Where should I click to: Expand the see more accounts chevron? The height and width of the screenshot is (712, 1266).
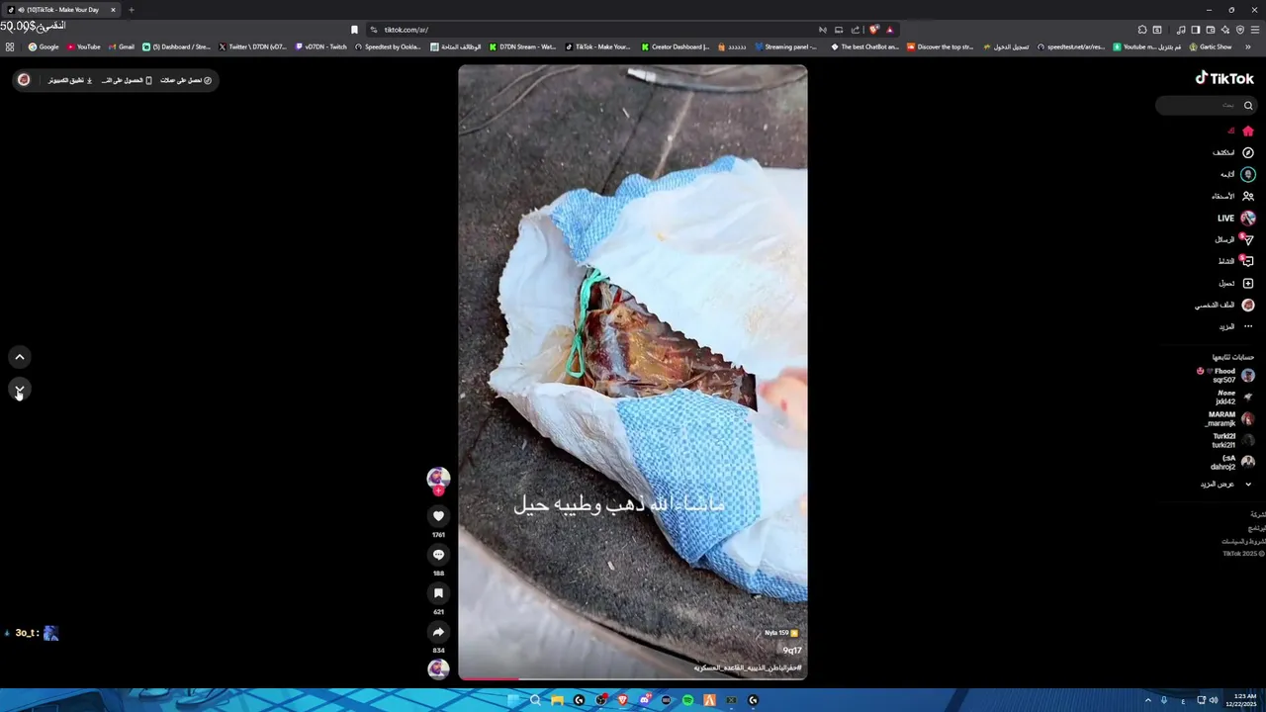click(x=1248, y=484)
